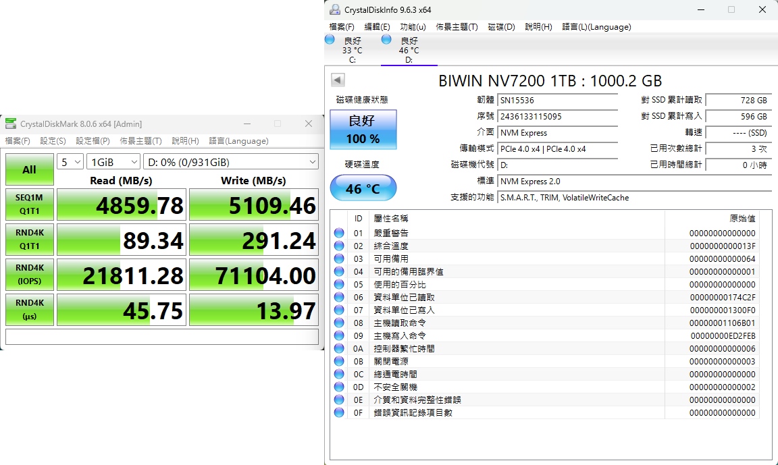Viewport: 778px width, 465px height.
Task: Click transfer mode field PCIe 4.0 x4
Action: 558,148
